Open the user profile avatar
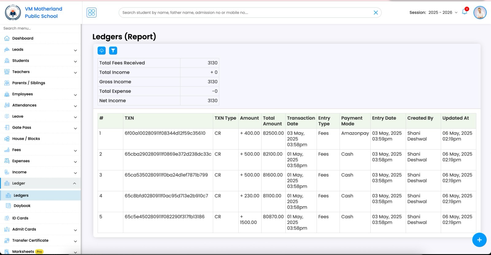The width and height of the screenshot is (491, 255). (x=480, y=13)
